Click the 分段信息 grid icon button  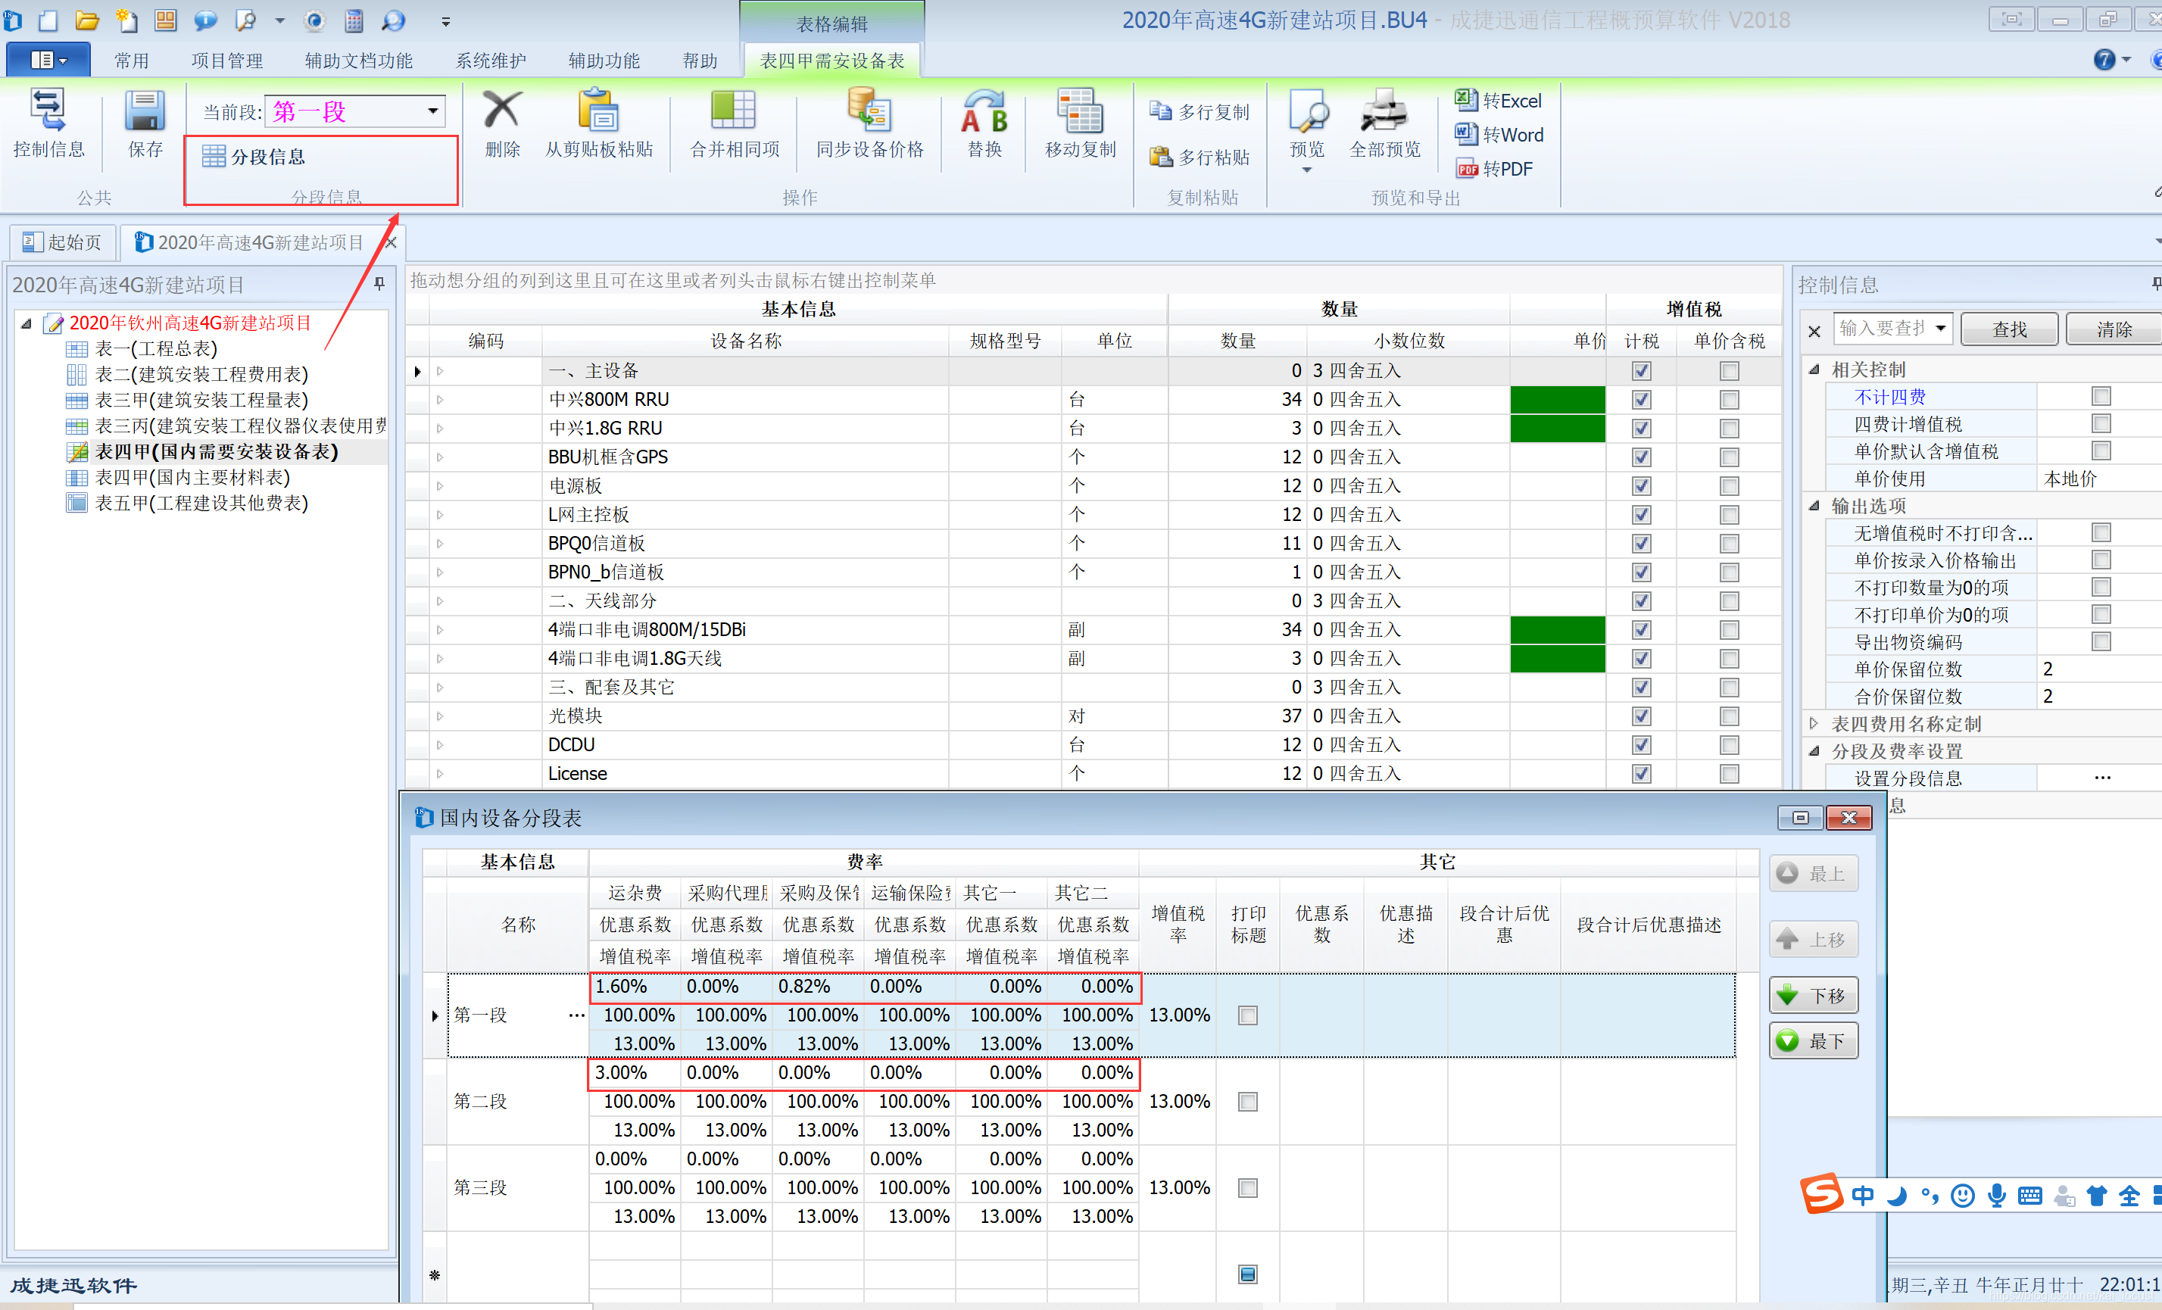254,156
